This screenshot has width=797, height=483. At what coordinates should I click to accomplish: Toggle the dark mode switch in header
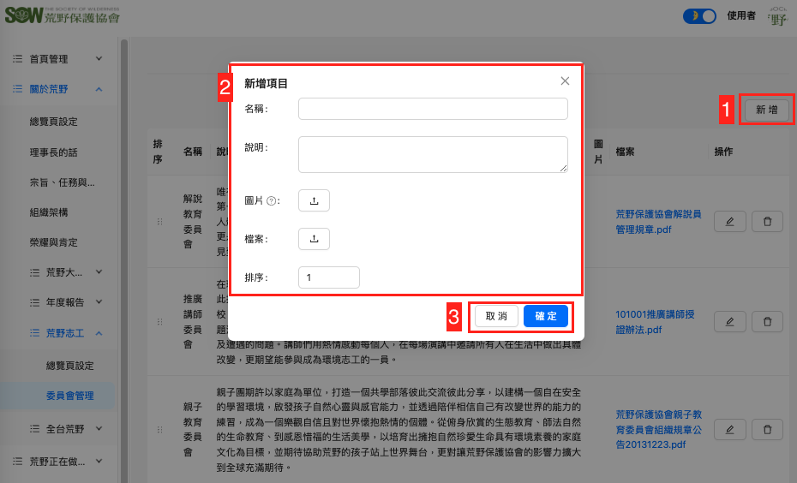699,15
